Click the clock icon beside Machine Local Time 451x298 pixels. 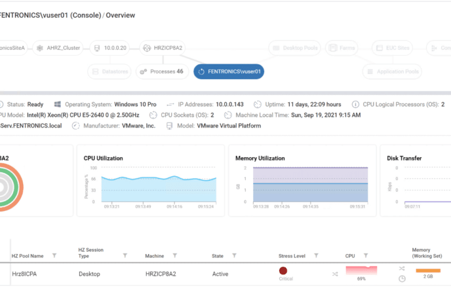(228, 116)
